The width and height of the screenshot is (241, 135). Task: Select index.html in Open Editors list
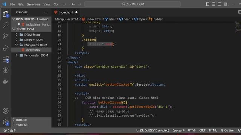coord(31,24)
